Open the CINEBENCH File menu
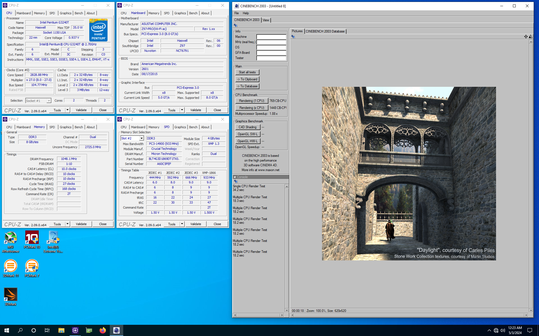The image size is (539, 336). point(237,13)
